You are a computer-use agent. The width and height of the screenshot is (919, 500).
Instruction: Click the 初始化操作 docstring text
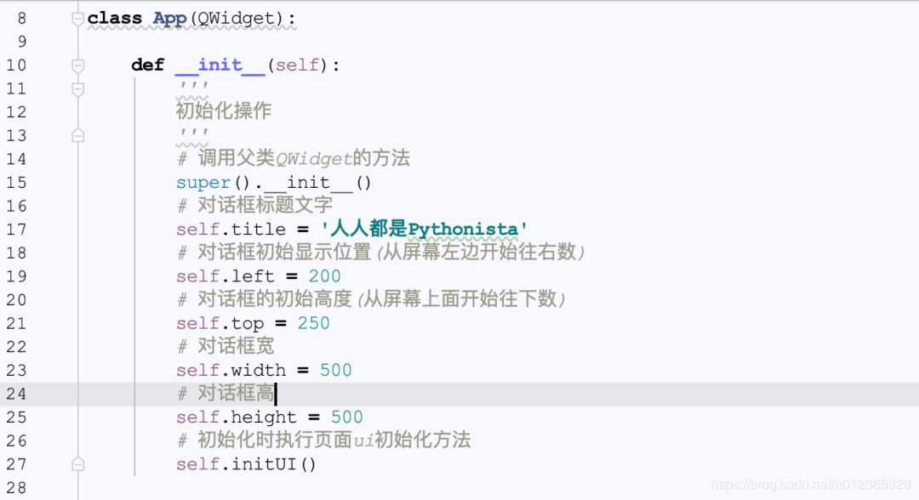click(223, 111)
